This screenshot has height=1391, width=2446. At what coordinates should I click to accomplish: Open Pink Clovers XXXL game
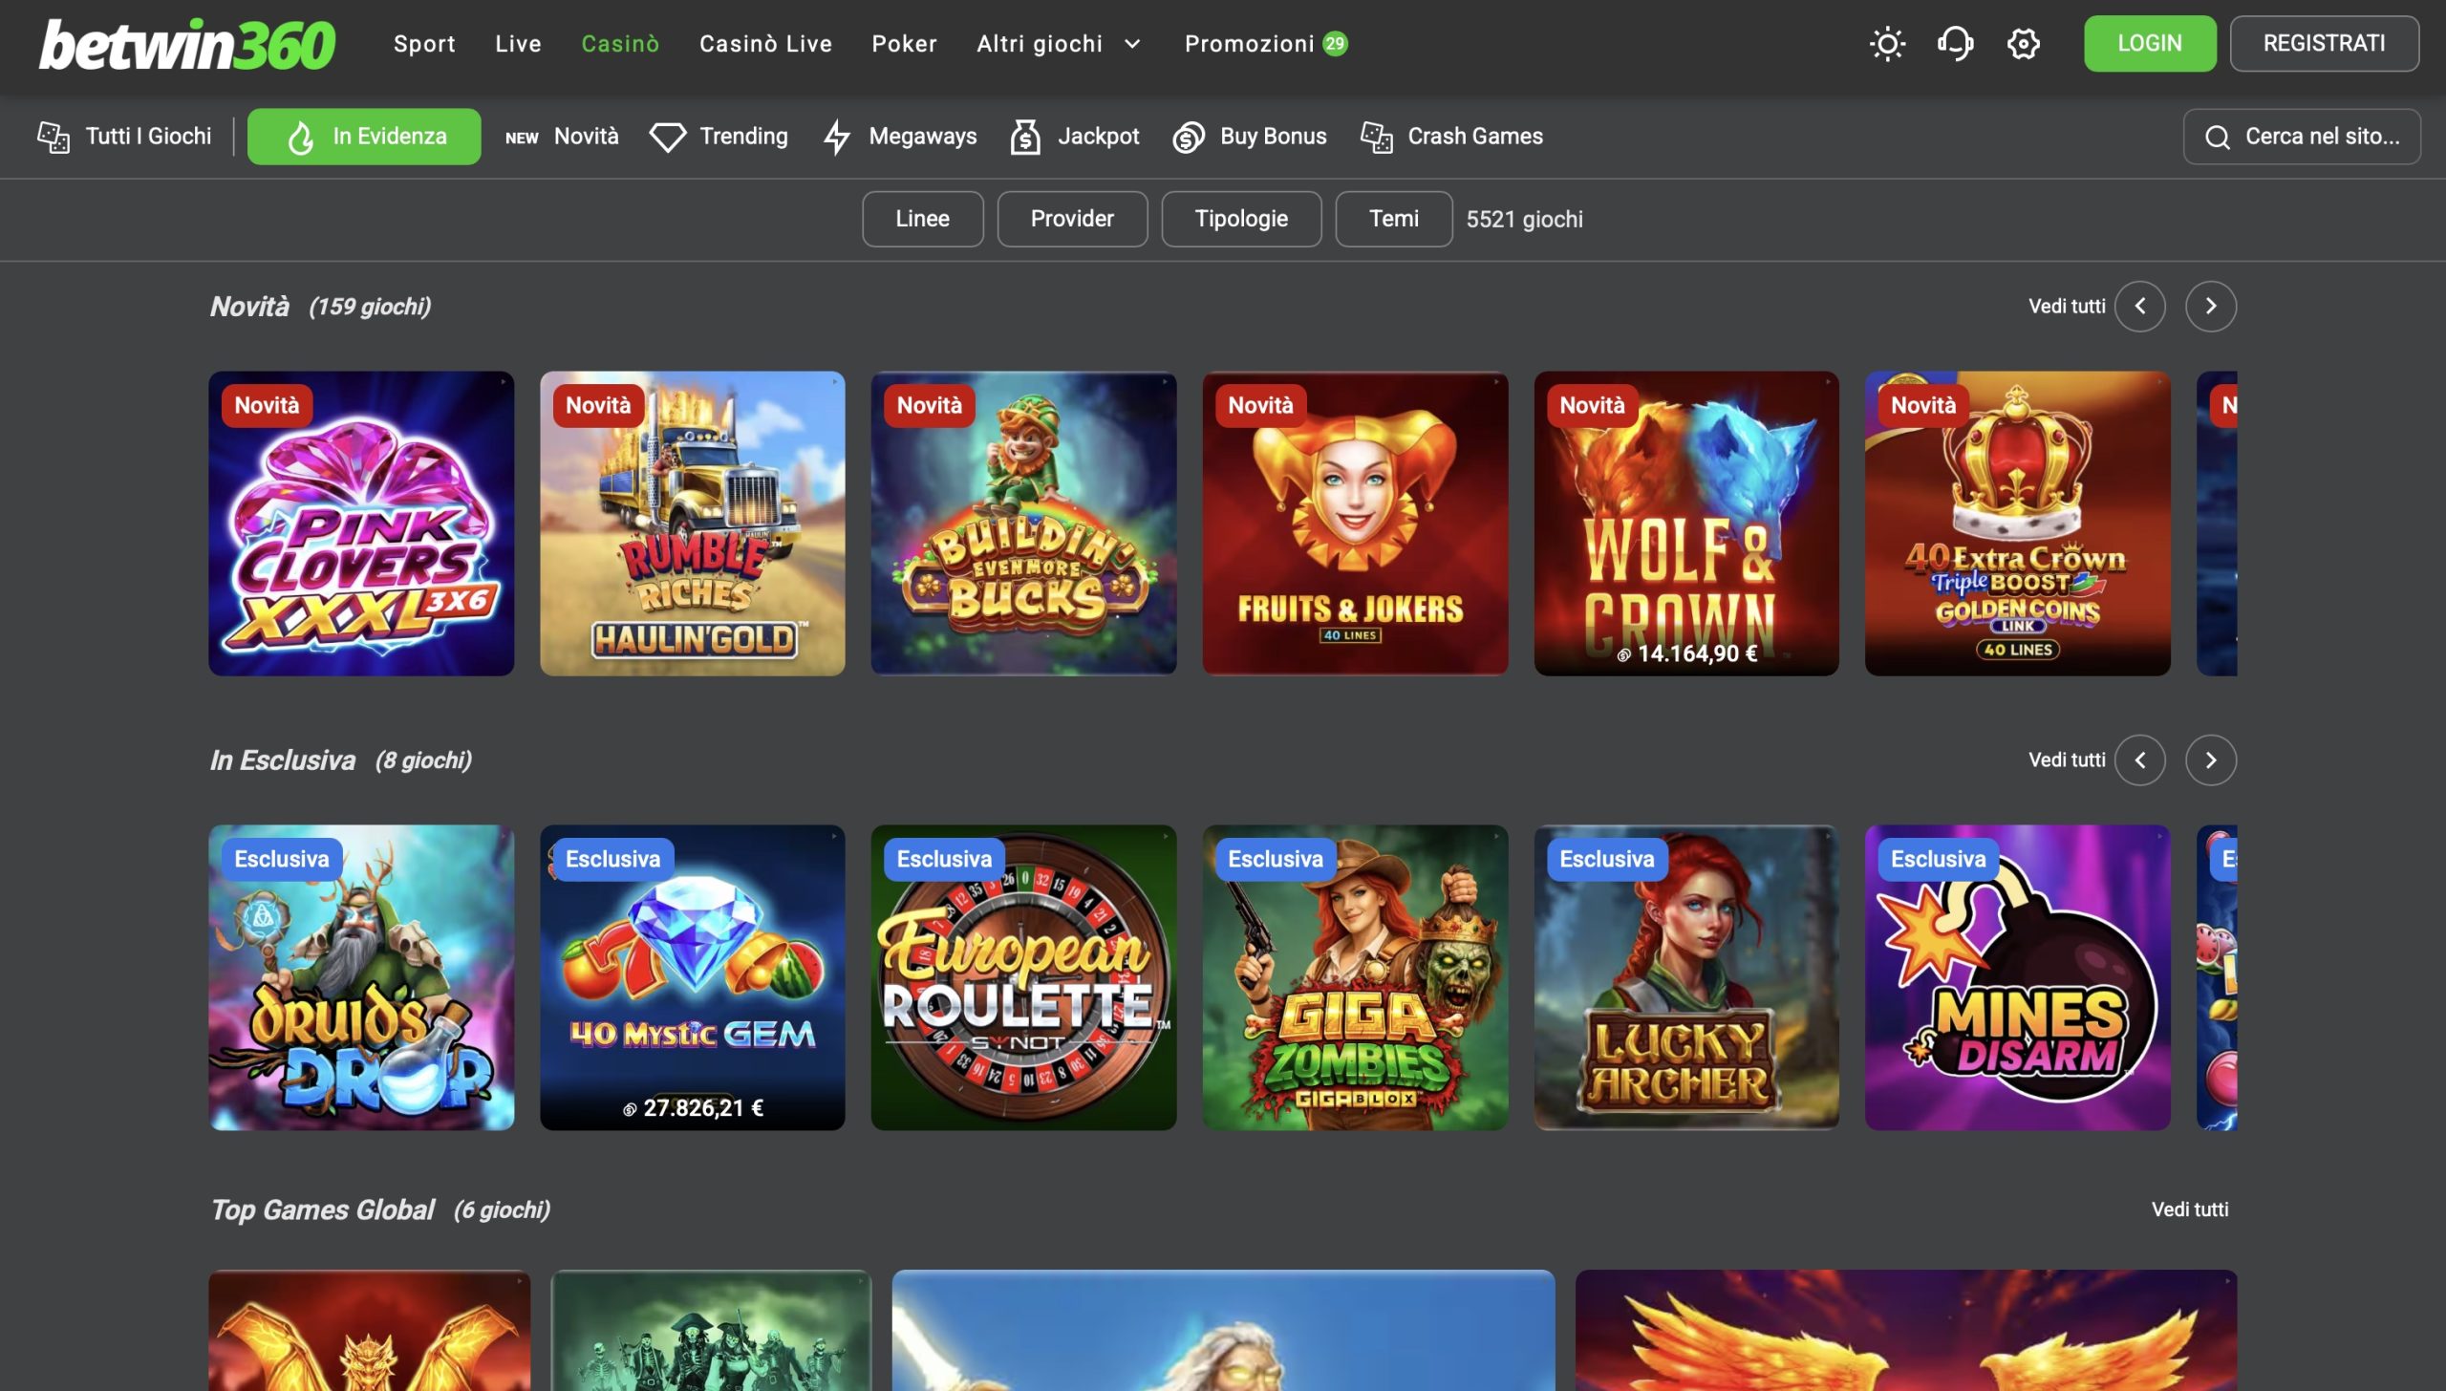(361, 524)
